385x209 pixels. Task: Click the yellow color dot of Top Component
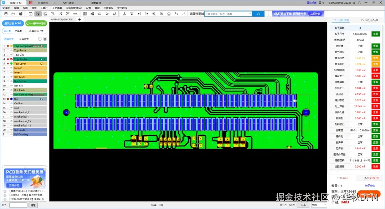11,46
